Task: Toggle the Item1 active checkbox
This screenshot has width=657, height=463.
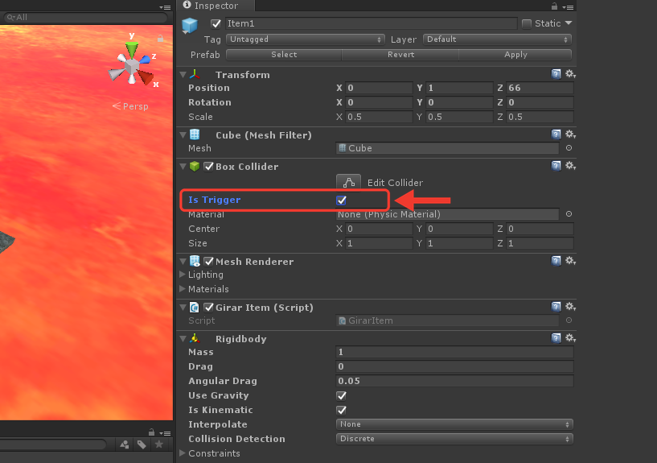Action: pos(216,23)
